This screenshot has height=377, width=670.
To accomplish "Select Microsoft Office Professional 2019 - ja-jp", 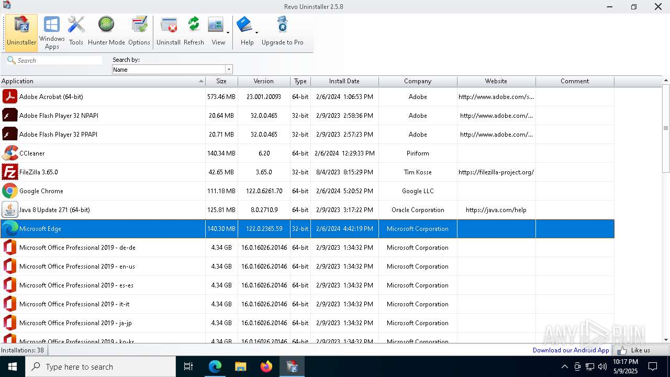I will [x=75, y=323].
